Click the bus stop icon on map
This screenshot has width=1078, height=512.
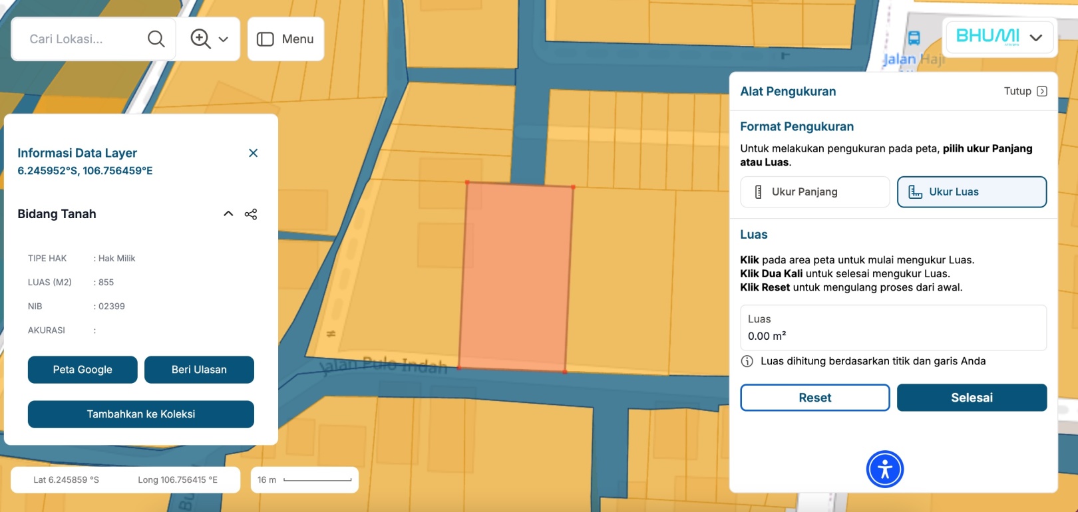914,39
